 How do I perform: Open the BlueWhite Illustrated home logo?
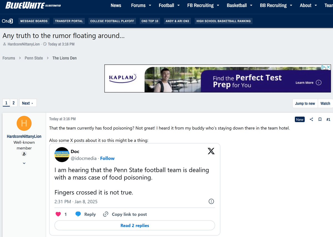click(x=33, y=5)
